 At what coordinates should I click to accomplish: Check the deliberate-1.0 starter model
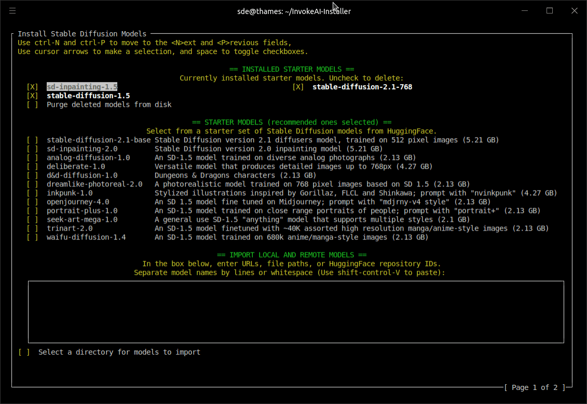32,167
